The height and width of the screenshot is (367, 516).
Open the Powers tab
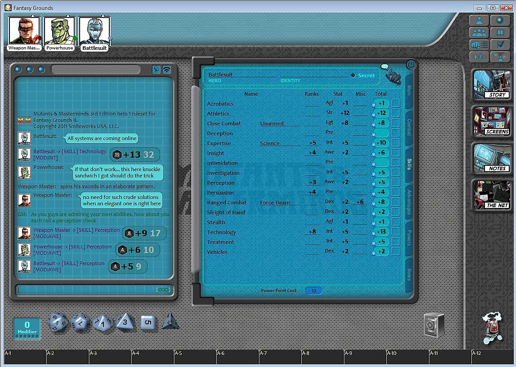[x=409, y=238]
